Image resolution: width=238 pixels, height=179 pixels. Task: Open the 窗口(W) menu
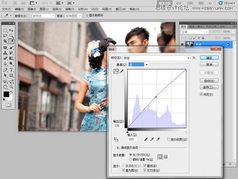pos(120,9)
